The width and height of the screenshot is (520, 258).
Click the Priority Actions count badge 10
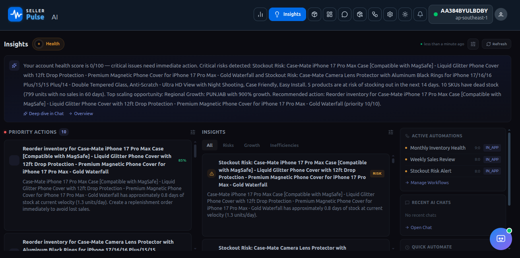[x=64, y=132]
